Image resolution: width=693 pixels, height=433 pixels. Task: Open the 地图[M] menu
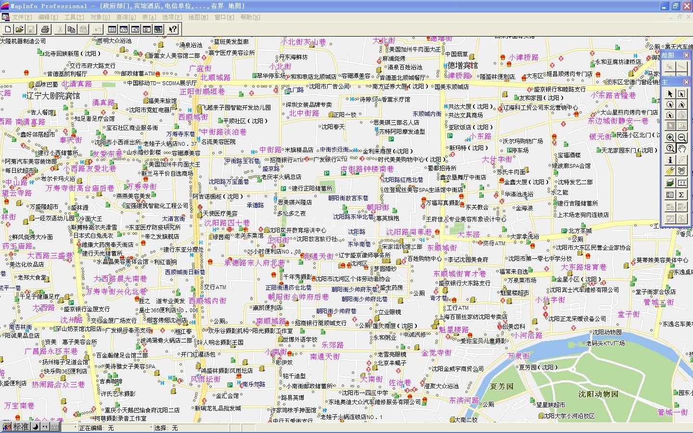(x=198, y=17)
